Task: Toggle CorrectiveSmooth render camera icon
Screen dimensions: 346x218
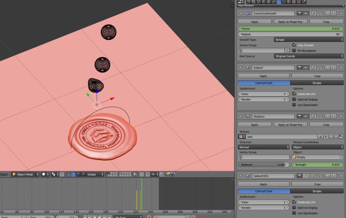Action: pyautogui.click(x=299, y=13)
